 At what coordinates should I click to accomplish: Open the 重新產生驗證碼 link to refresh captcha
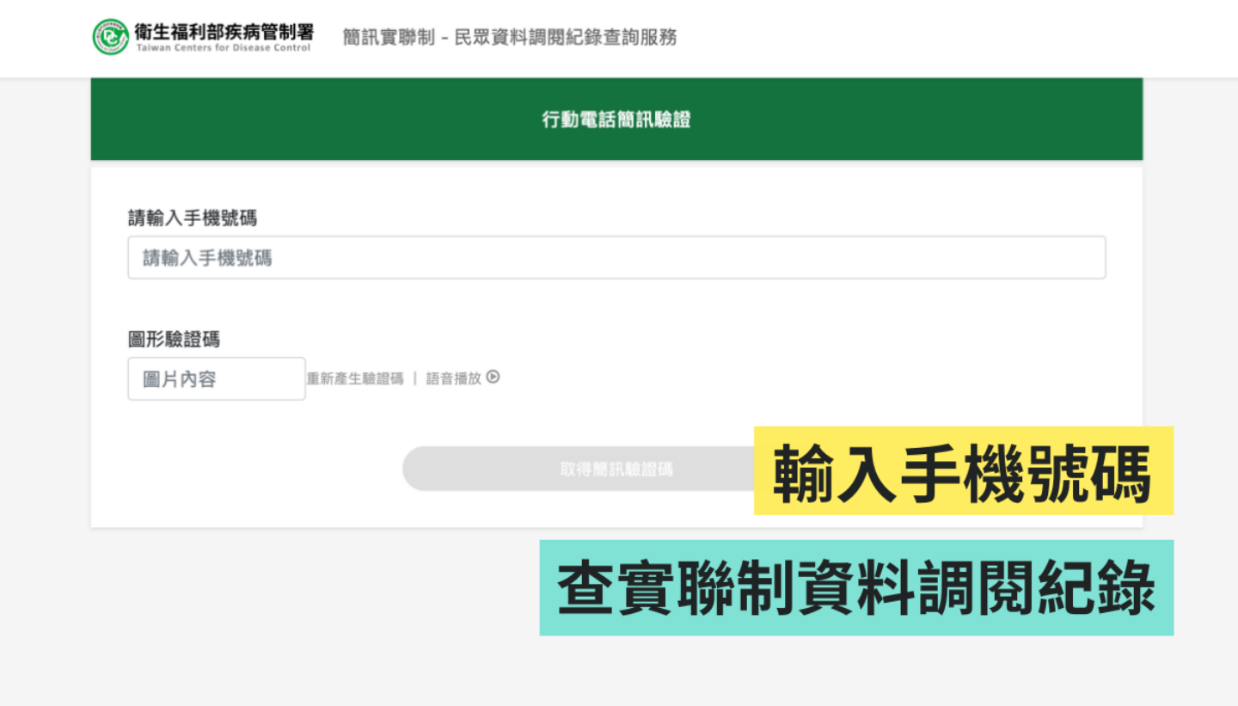(355, 378)
